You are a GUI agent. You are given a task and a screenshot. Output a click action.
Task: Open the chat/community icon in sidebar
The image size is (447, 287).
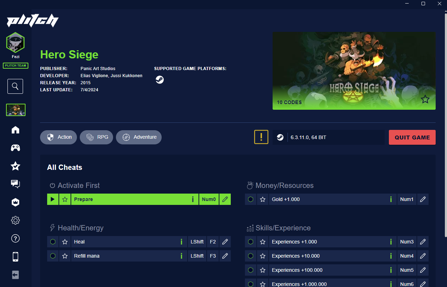click(15, 184)
